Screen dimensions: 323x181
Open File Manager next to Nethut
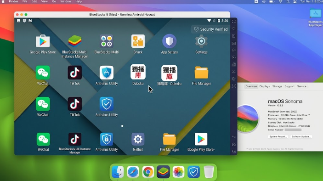pos(170,139)
